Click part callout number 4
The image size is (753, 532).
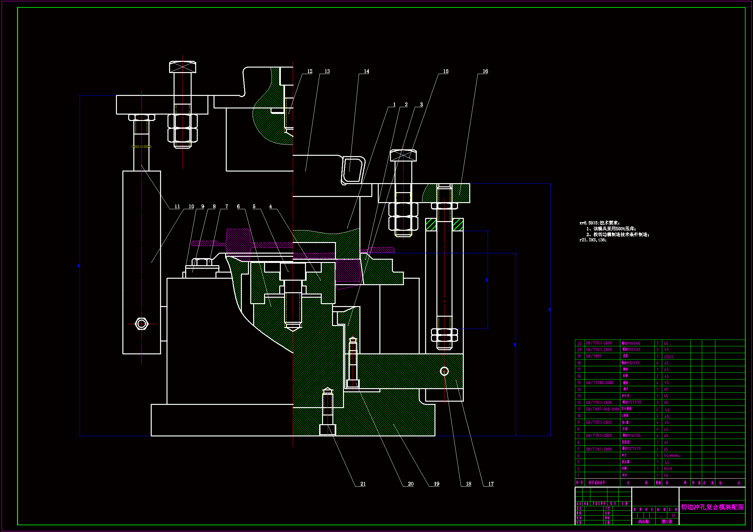tap(270, 207)
